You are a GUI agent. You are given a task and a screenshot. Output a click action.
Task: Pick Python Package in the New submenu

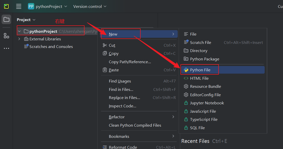pos(204,59)
